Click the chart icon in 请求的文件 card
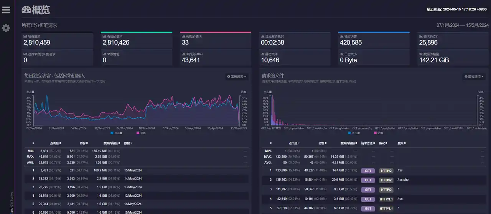491x214 pixels. 420,37
